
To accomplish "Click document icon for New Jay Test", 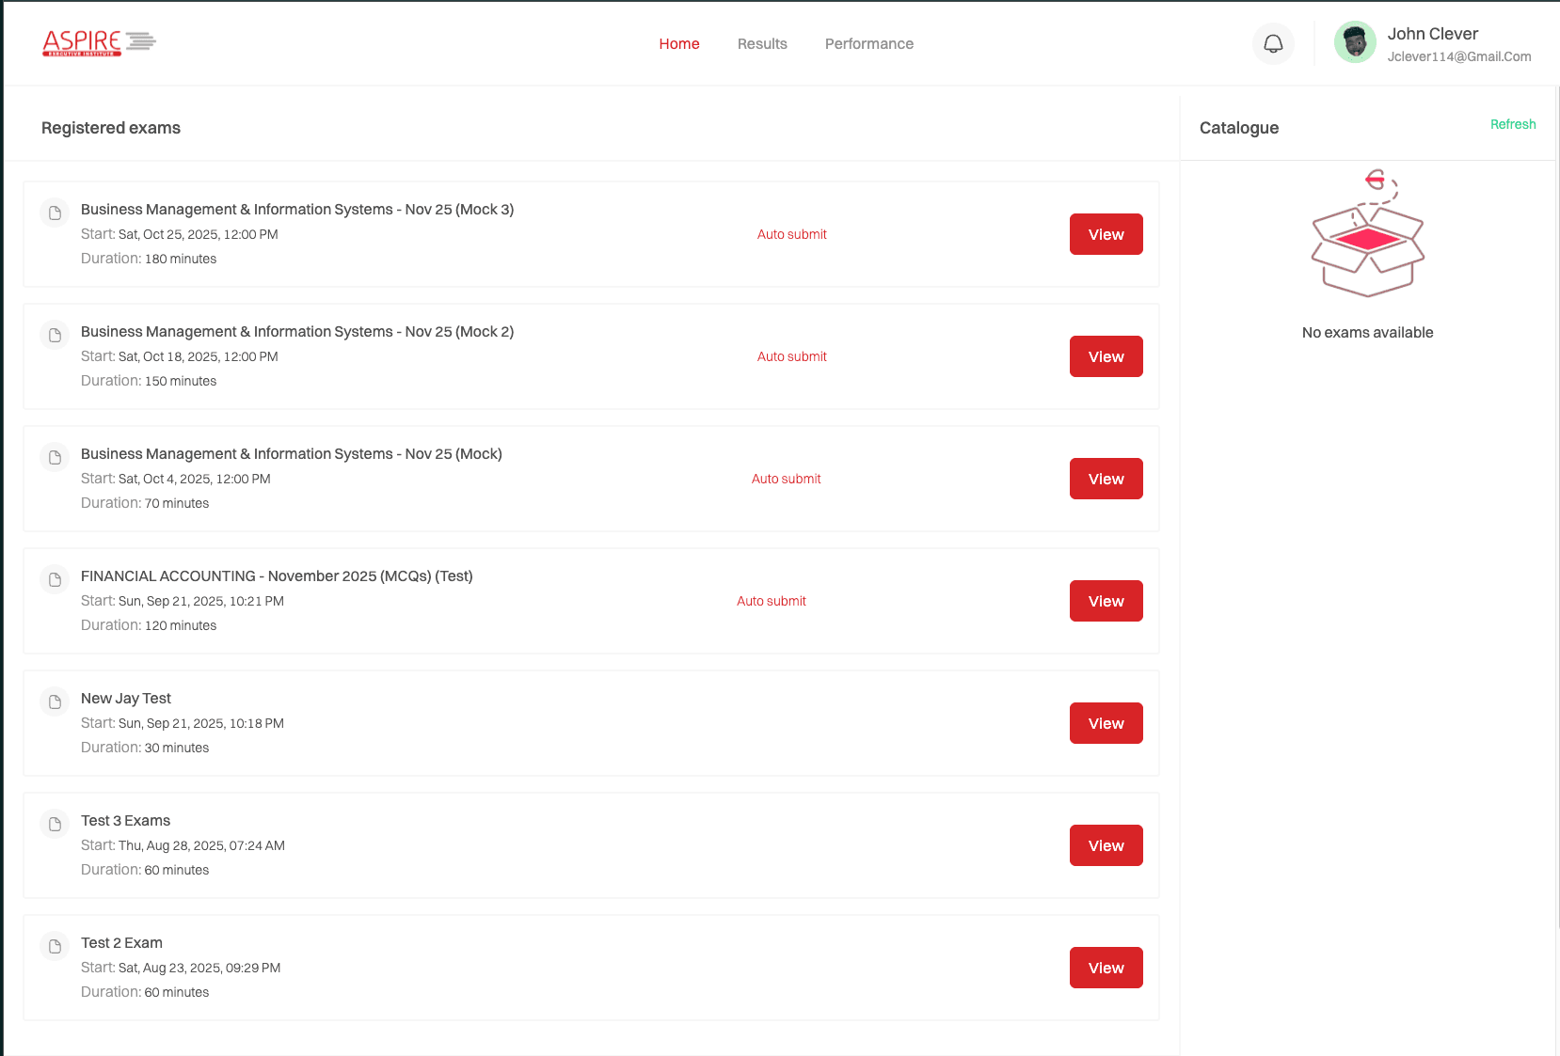I will (56, 701).
